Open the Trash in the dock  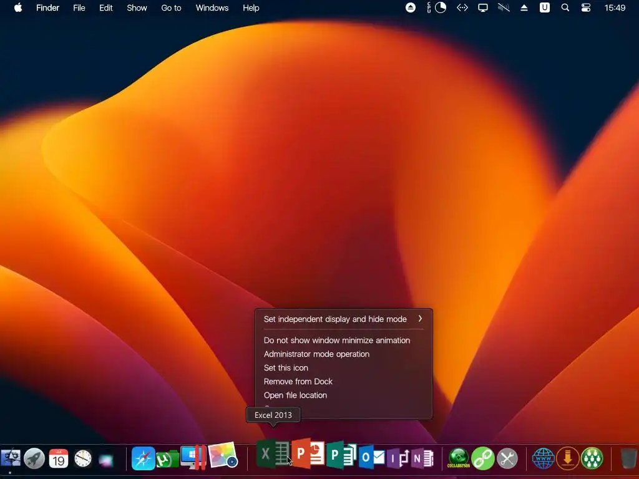(x=629, y=458)
